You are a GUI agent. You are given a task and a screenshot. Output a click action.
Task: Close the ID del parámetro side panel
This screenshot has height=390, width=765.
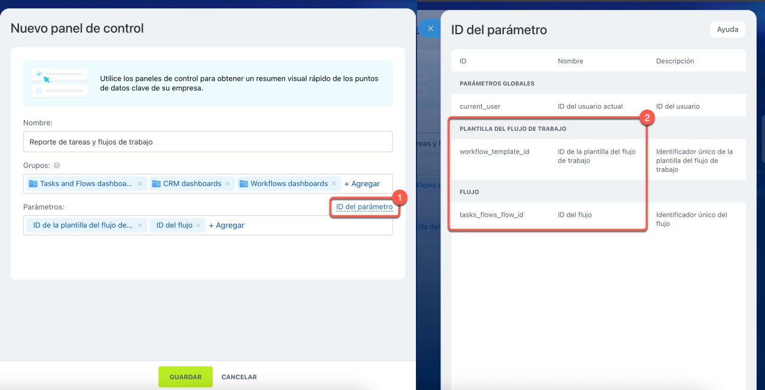[430, 29]
